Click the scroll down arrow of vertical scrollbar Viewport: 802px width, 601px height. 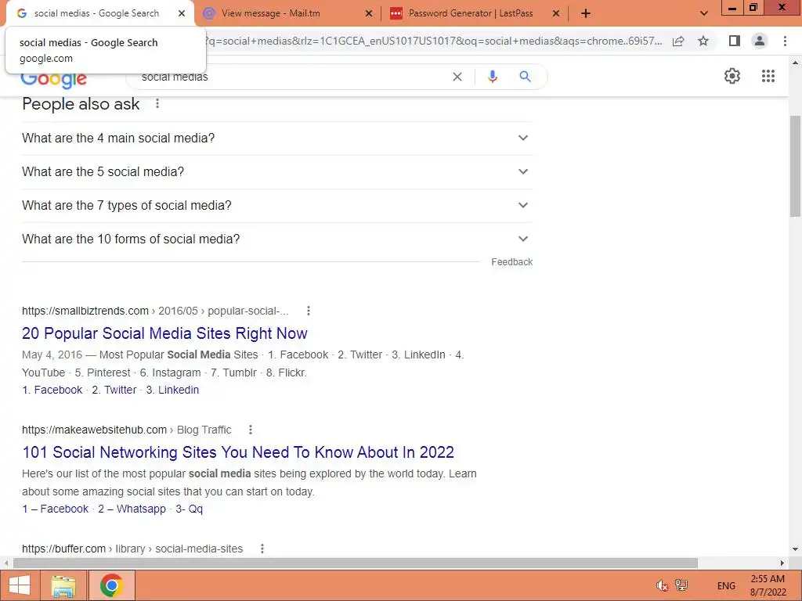click(x=795, y=550)
